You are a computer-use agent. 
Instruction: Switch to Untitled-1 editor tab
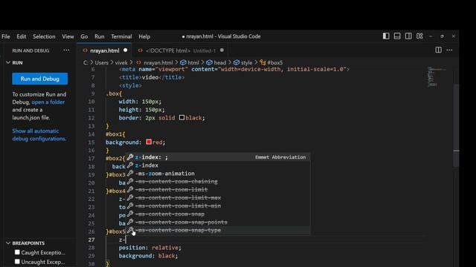click(181, 50)
